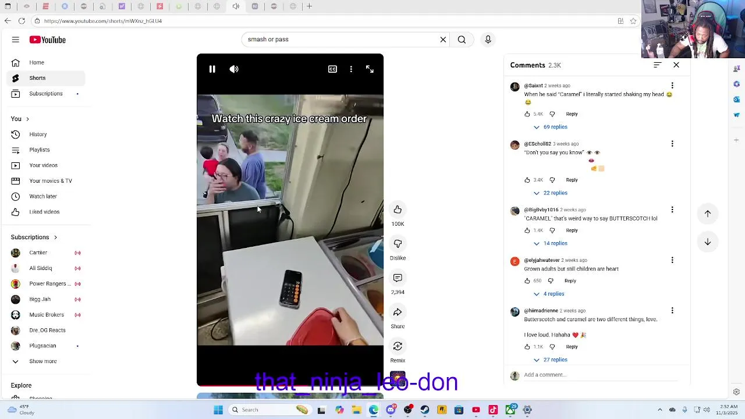This screenshot has height=419, width=745.
Task: Expand 27 replies under @hiimadrienne comment
Action: [550, 360]
